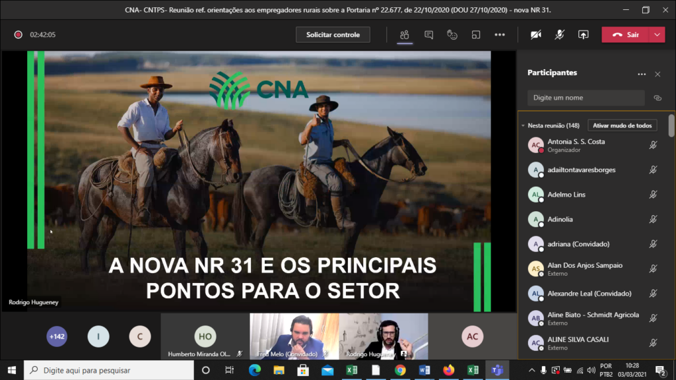
Task: Toggle mic icon for Alan Dos Anjos Sampaio
Action: (x=653, y=269)
